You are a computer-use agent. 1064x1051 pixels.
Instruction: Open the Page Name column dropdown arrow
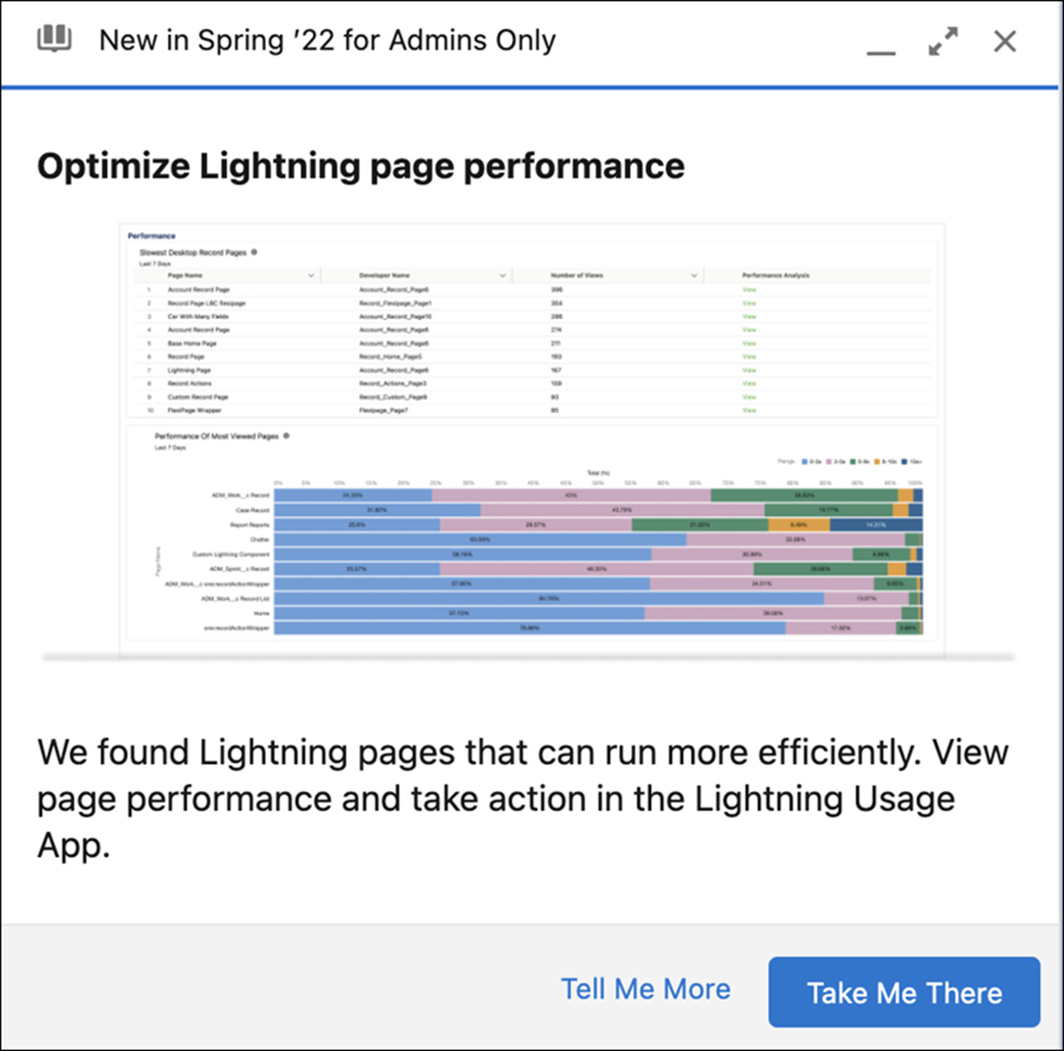pyautogui.click(x=311, y=276)
